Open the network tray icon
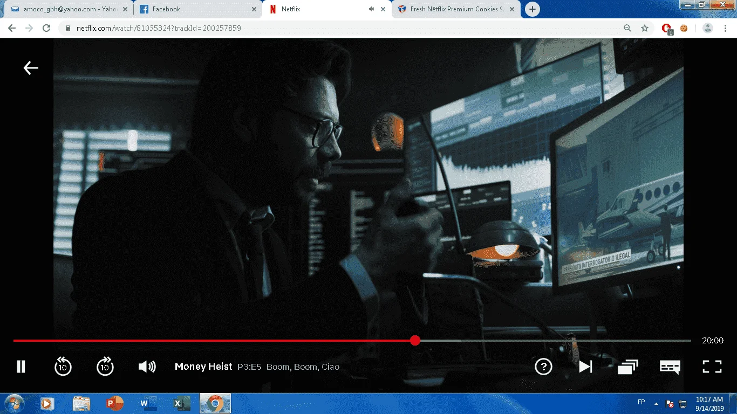737x414 pixels. tap(683, 403)
